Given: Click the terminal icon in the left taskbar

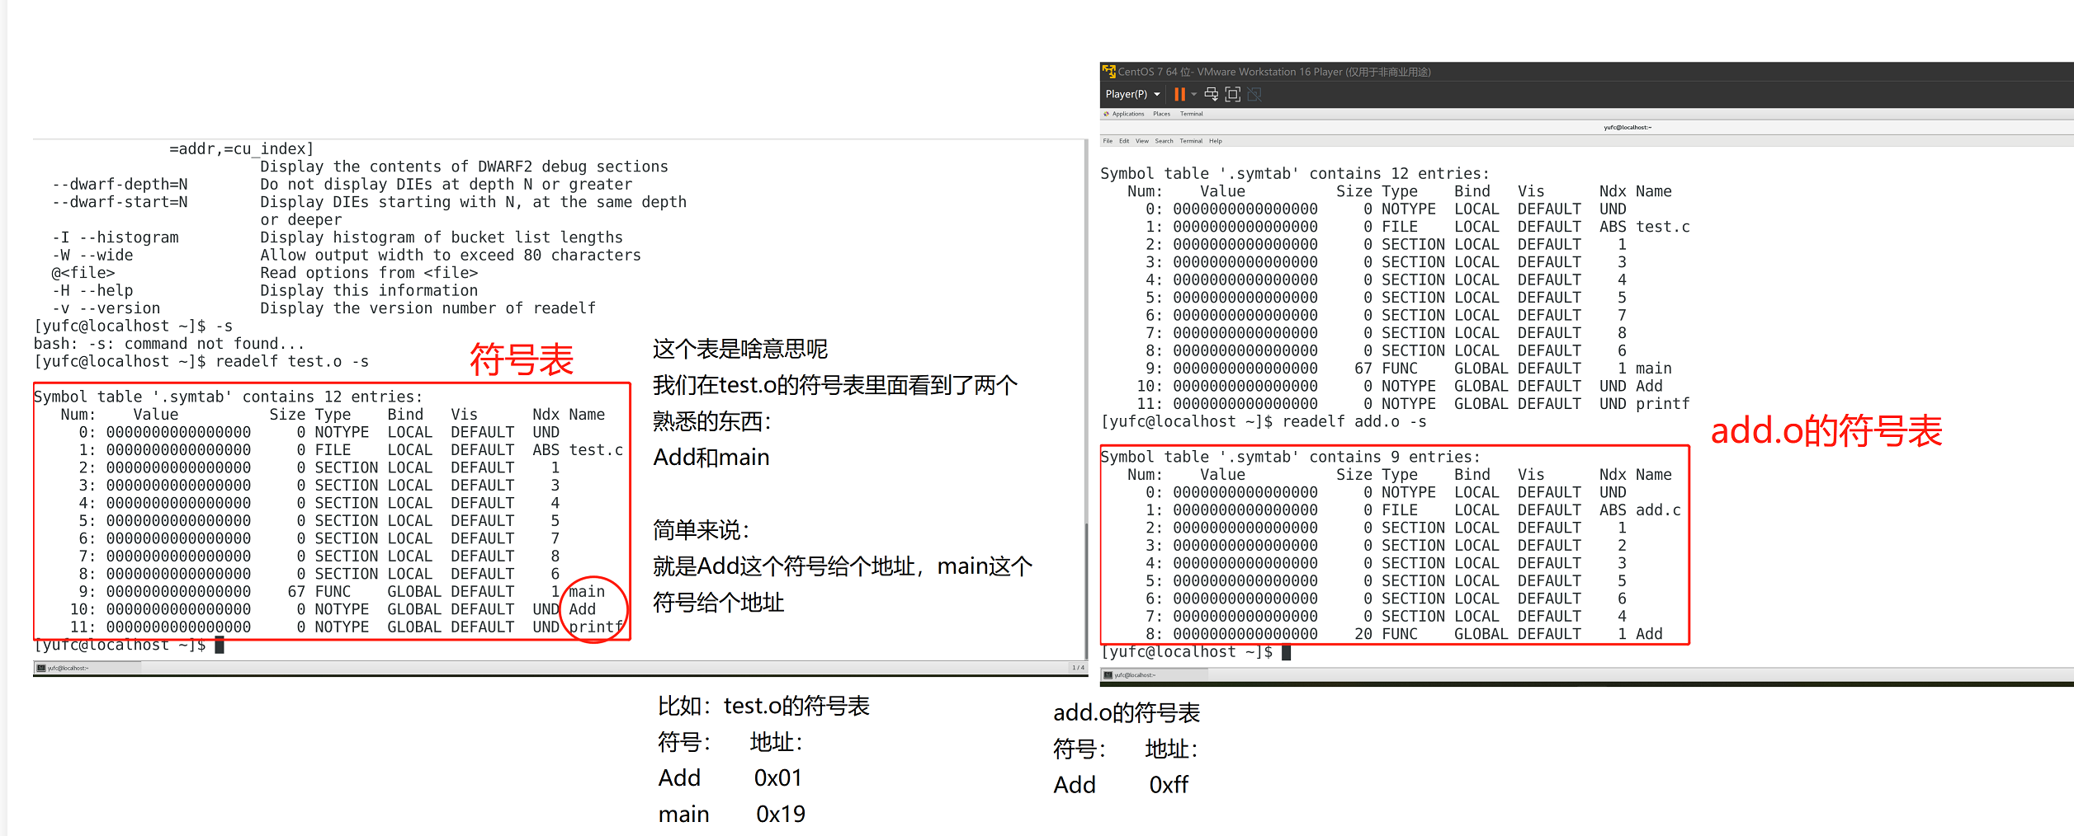Looking at the screenshot, I should (x=41, y=668).
